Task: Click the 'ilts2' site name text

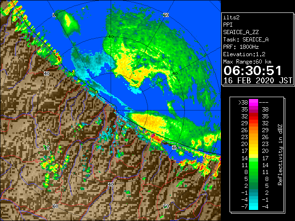Action: point(231,17)
